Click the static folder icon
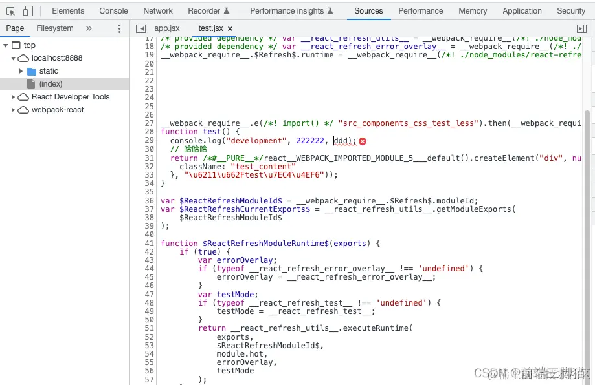595x385 pixels. pos(32,71)
